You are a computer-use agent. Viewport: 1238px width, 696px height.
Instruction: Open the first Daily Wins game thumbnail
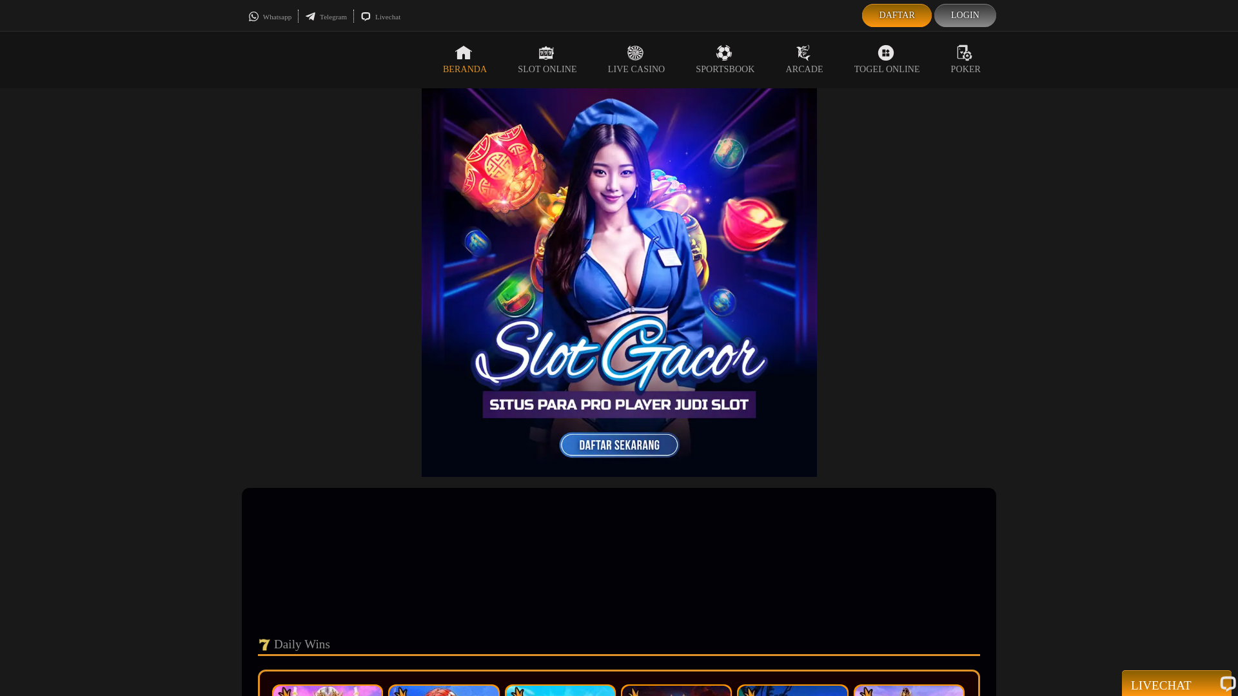(328, 691)
